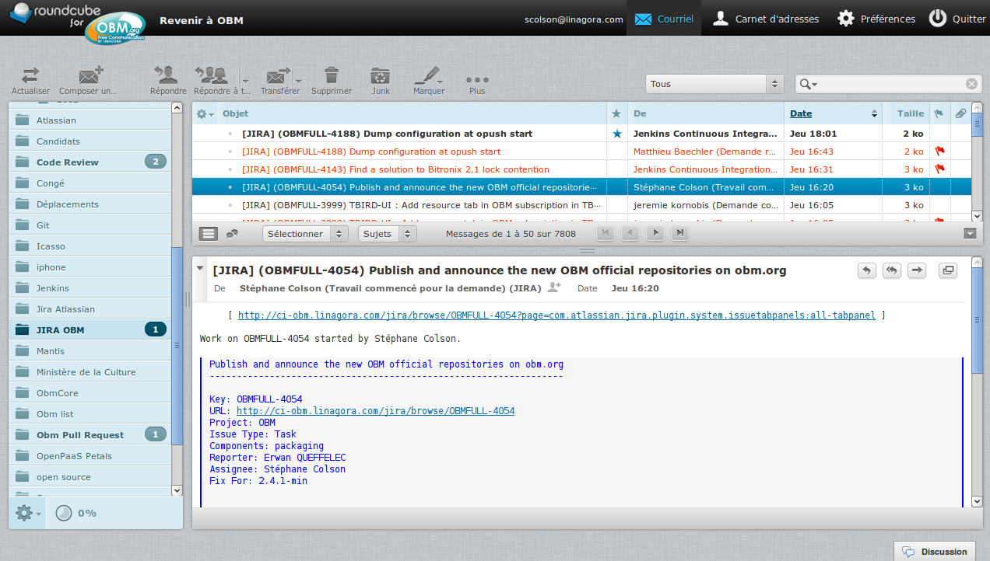This screenshot has height=561, width=990.
Task: Click in the mail search field
Action: 891,84
